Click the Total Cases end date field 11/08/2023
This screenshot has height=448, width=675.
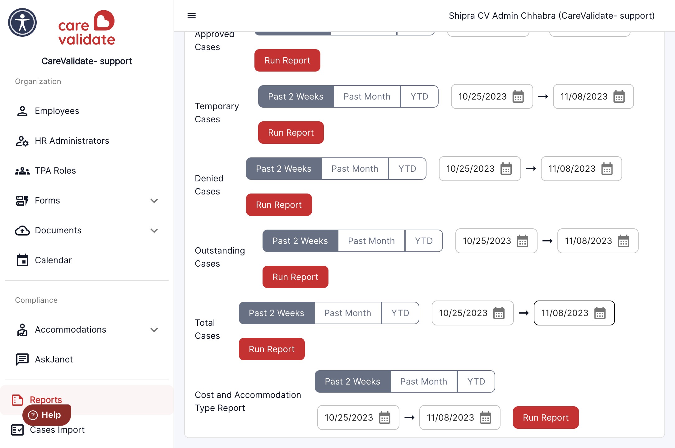tap(574, 313)
